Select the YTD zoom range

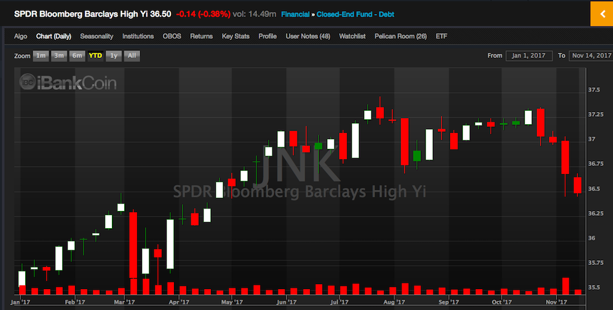[x=95, y=55]
